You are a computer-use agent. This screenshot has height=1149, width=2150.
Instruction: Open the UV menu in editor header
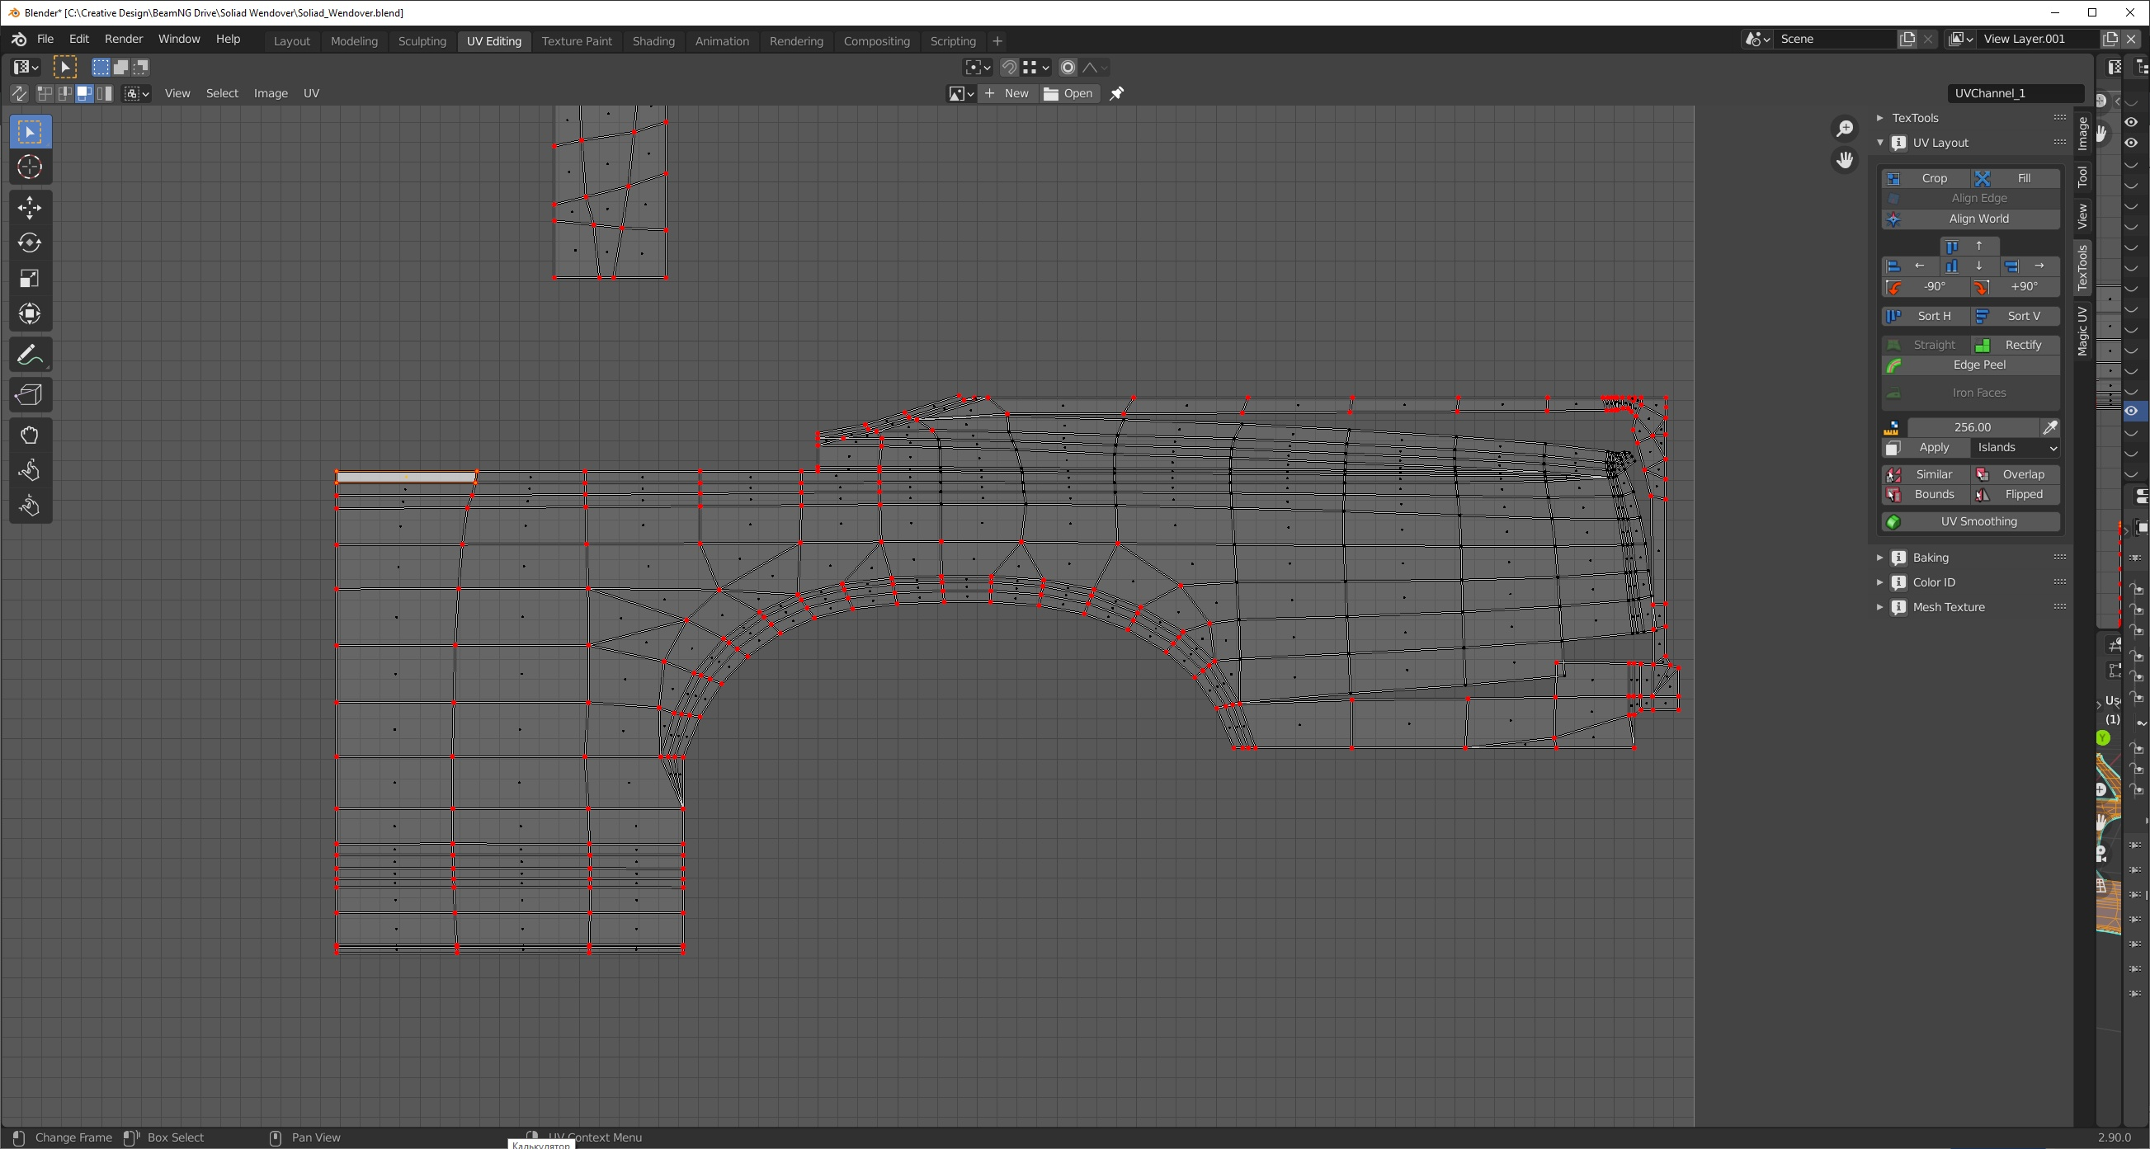[310, 93]
